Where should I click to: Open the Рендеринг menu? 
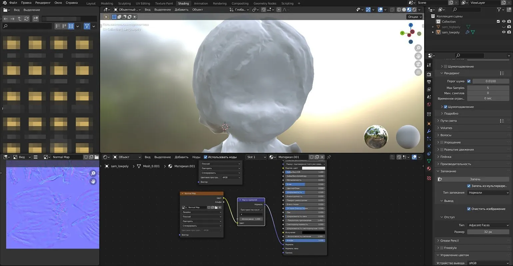(x=43, y=3)
